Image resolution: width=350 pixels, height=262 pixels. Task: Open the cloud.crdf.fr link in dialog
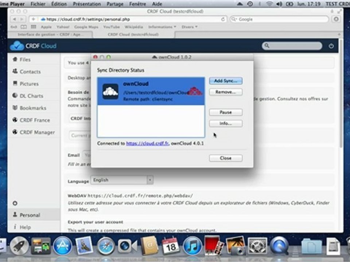(147, 143)
